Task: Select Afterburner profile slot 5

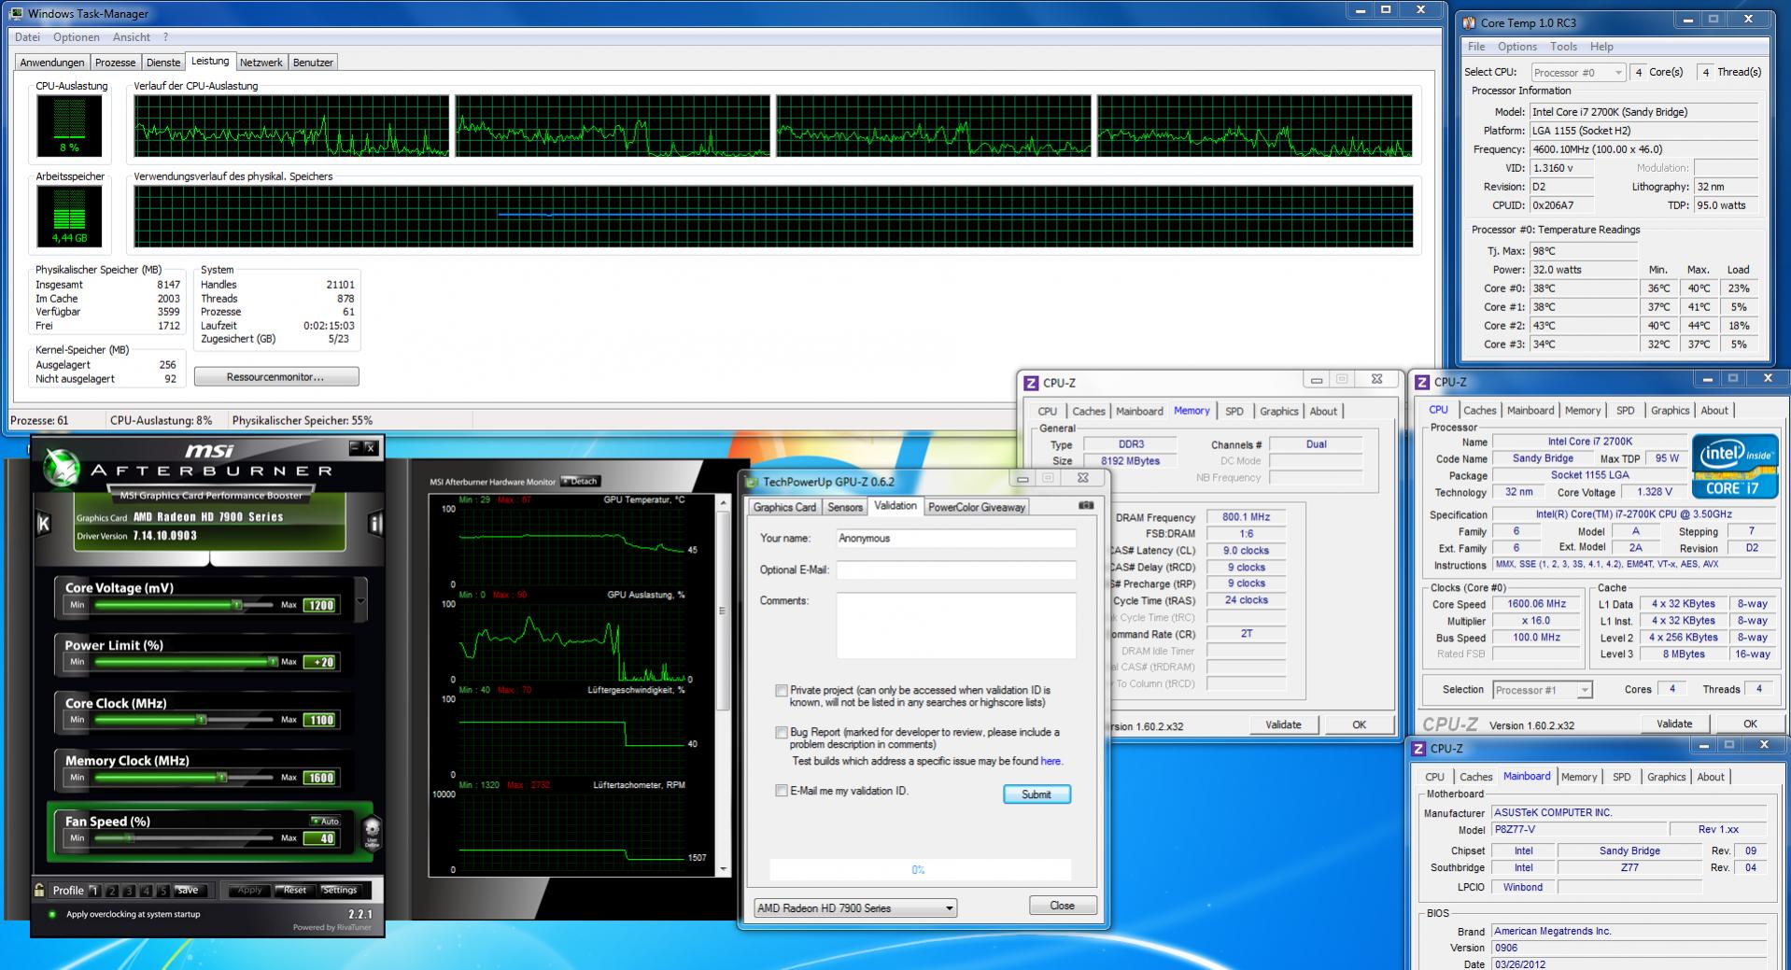Action: [163, 891]
